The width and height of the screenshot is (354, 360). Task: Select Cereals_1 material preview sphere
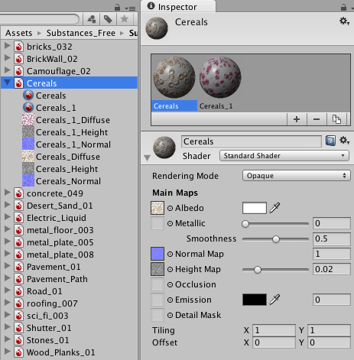pyautogui.click(x=220, y=77)
